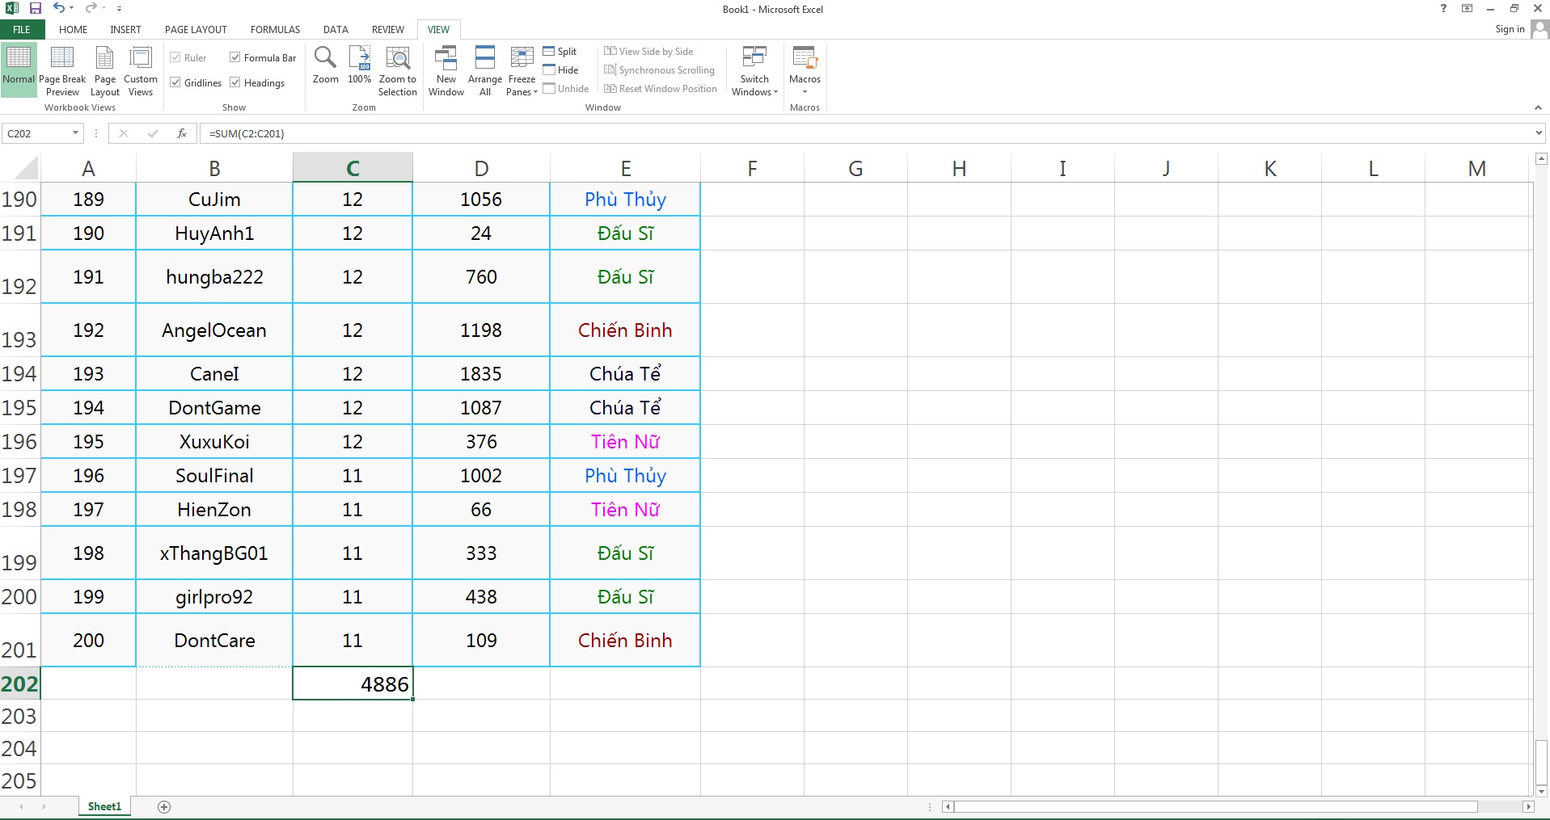The image size is (1550, 820).
Task: Click Zoom to Selection
Action: [398, 71]
